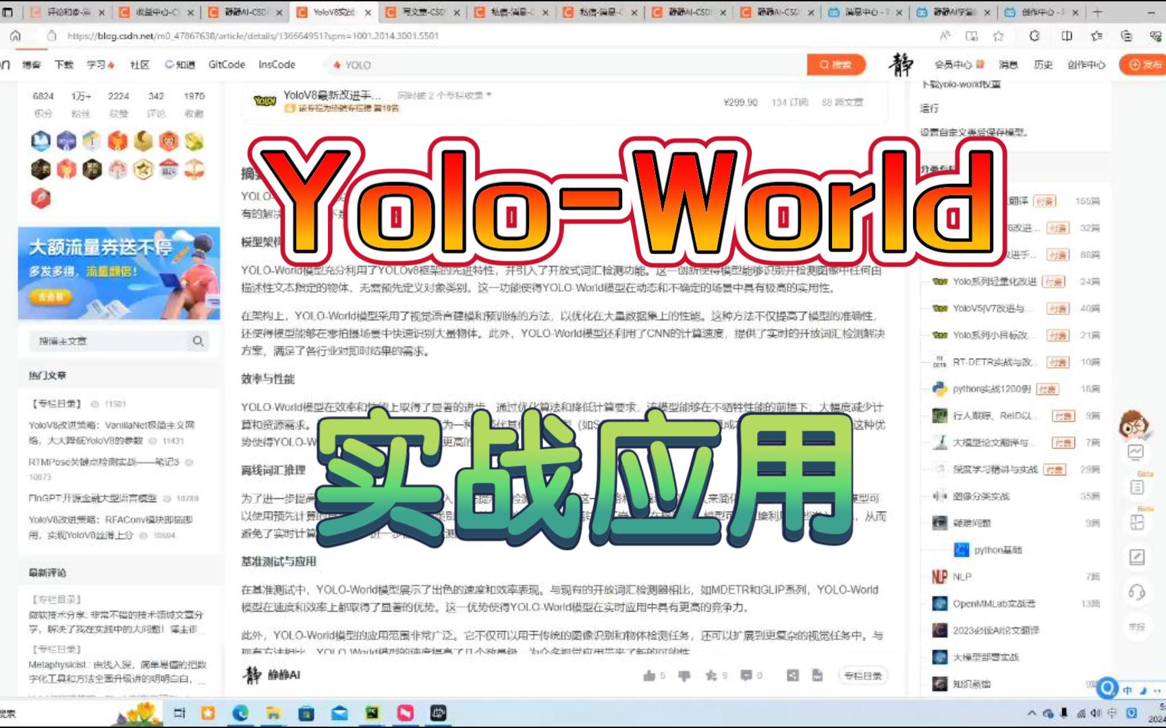
Task: Click the address bar URL
Action: [253, 36]
